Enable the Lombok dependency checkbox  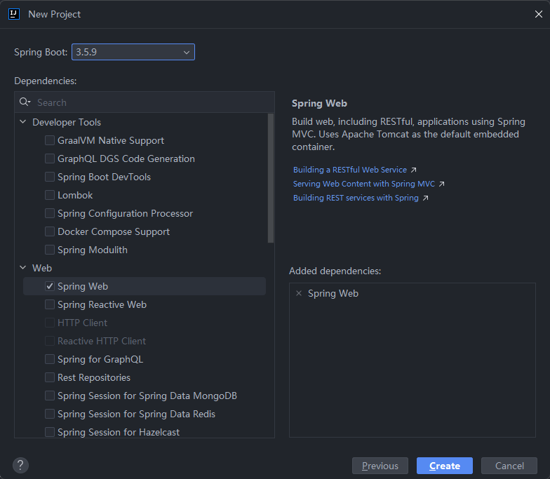[x=50, y=195]
